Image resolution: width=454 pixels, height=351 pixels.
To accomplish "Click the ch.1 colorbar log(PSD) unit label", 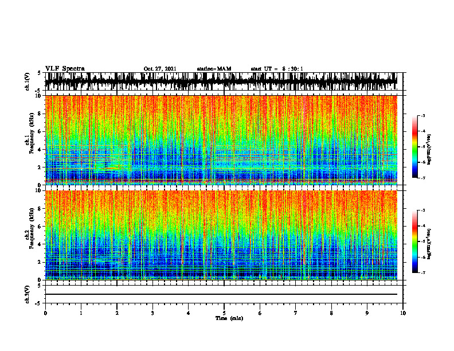I will tap(429, 149).
